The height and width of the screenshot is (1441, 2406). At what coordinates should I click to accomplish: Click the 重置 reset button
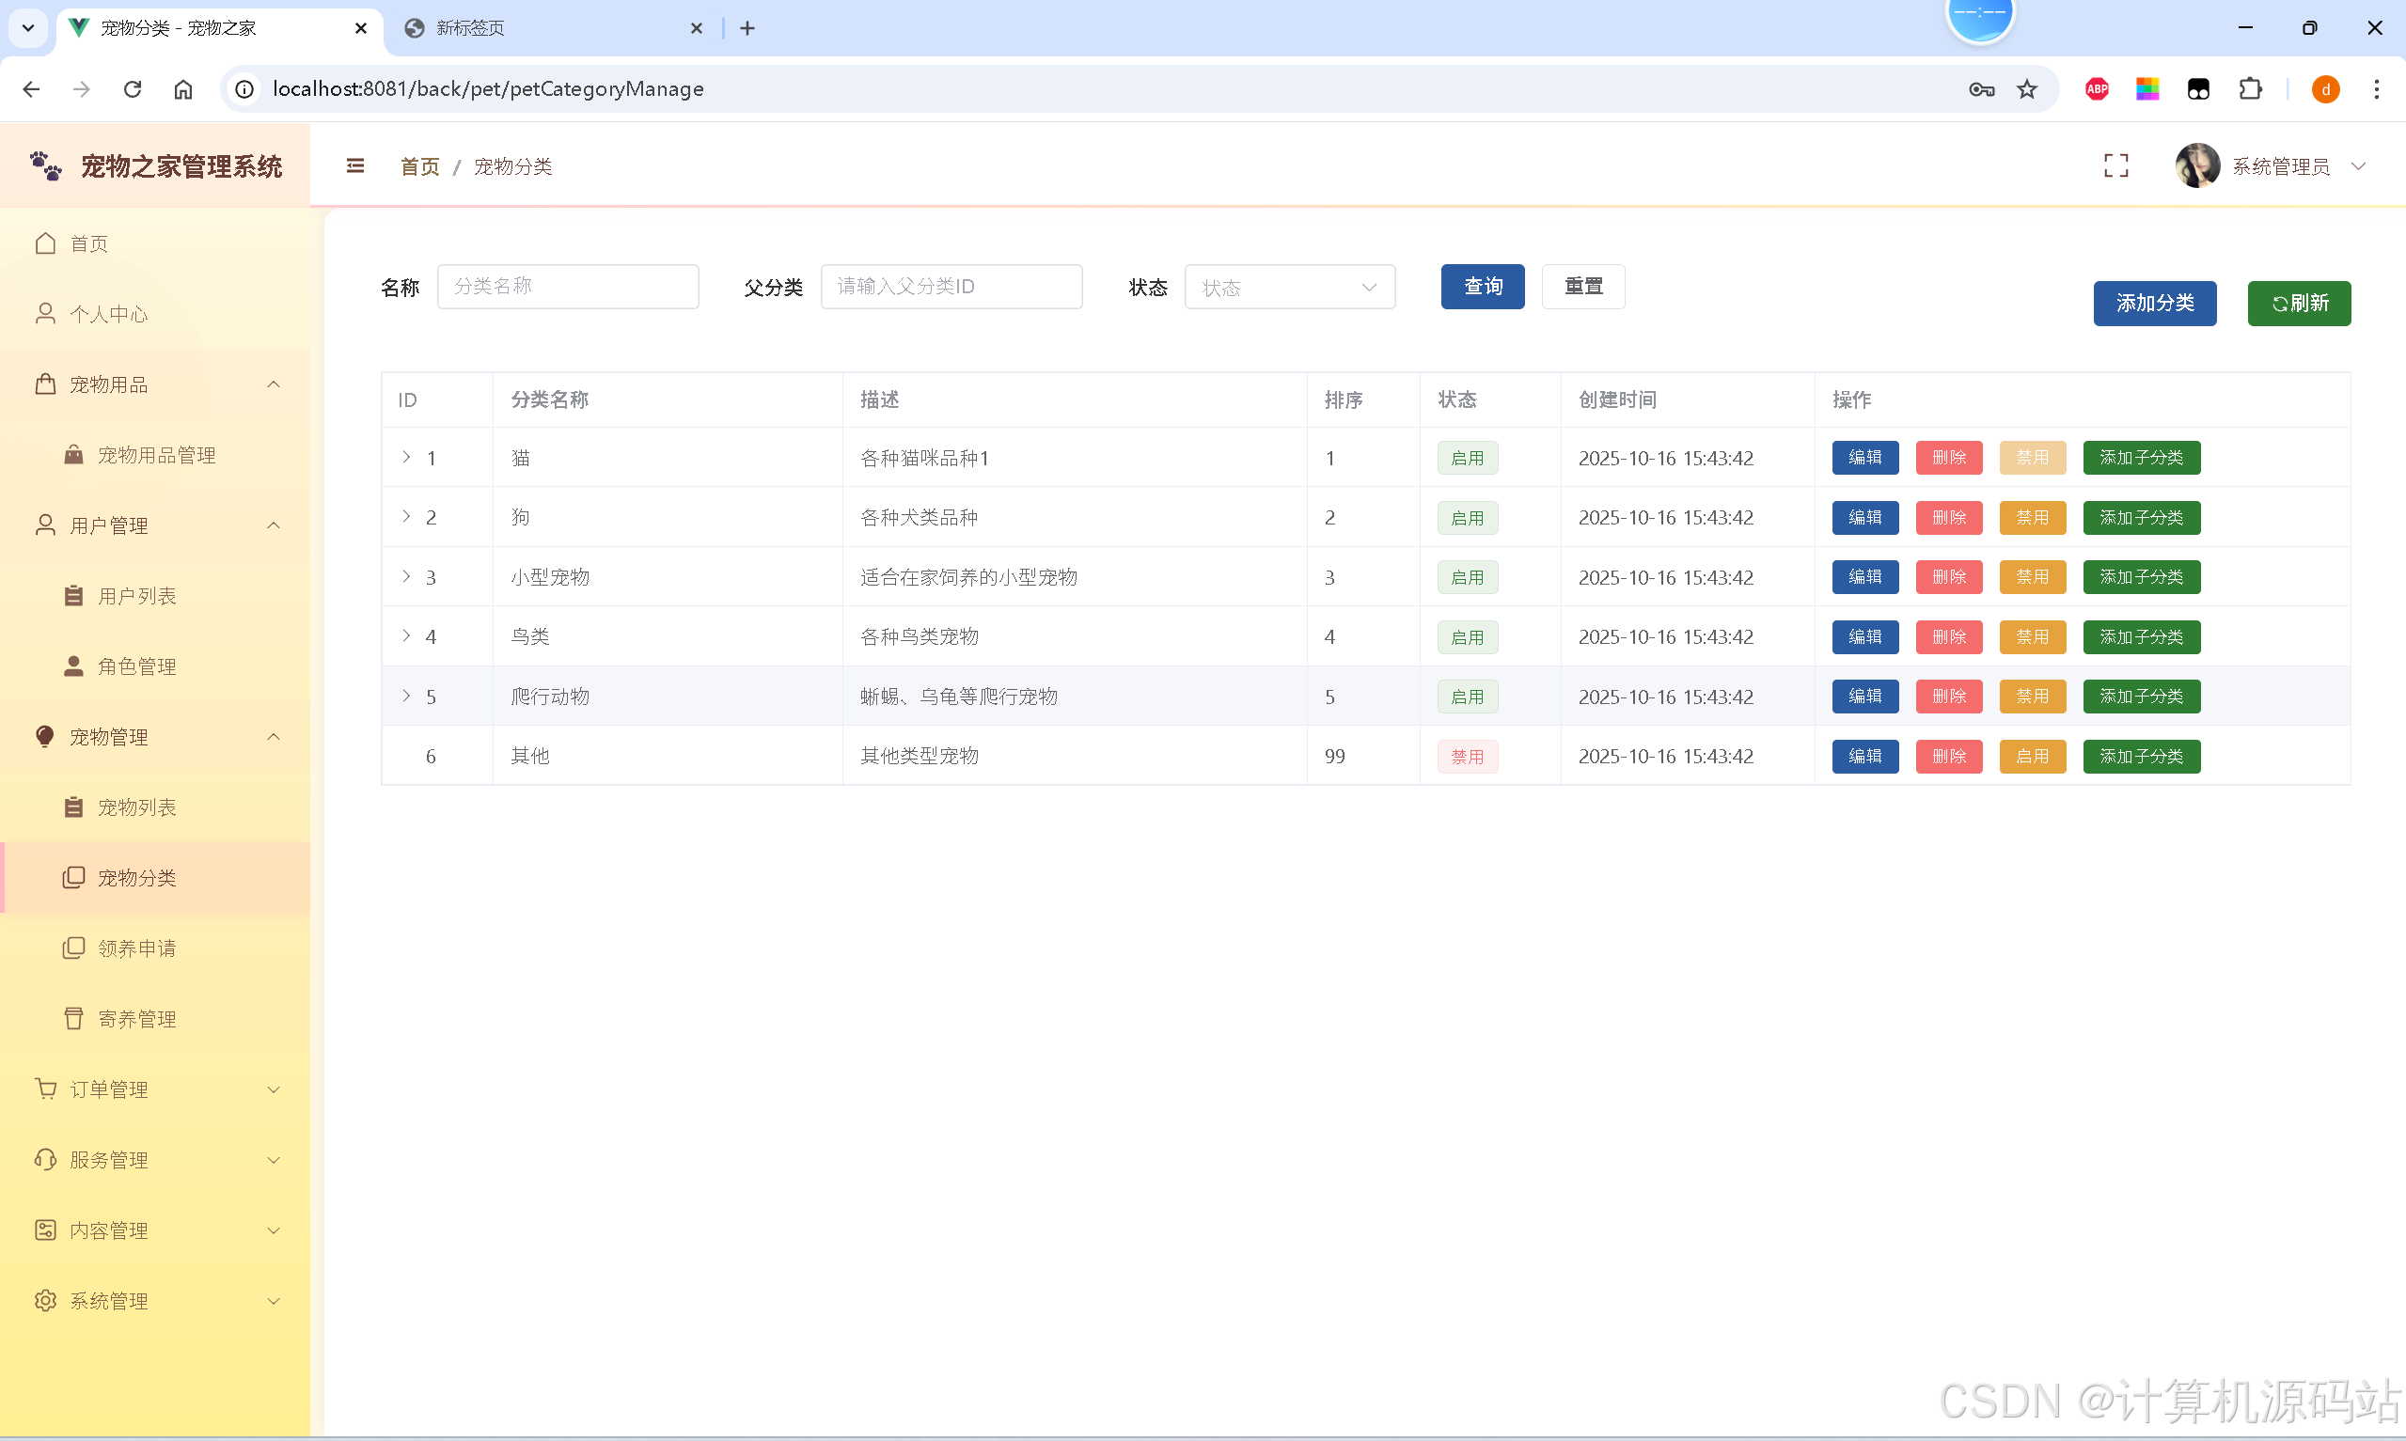(1582, 287)
